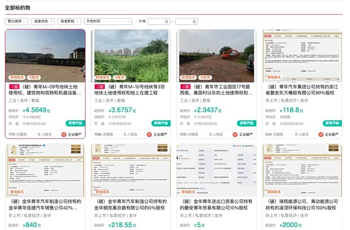Click the 即将开始 badge on M-10 listing
The image size is (350, 230).
point(161,123)
